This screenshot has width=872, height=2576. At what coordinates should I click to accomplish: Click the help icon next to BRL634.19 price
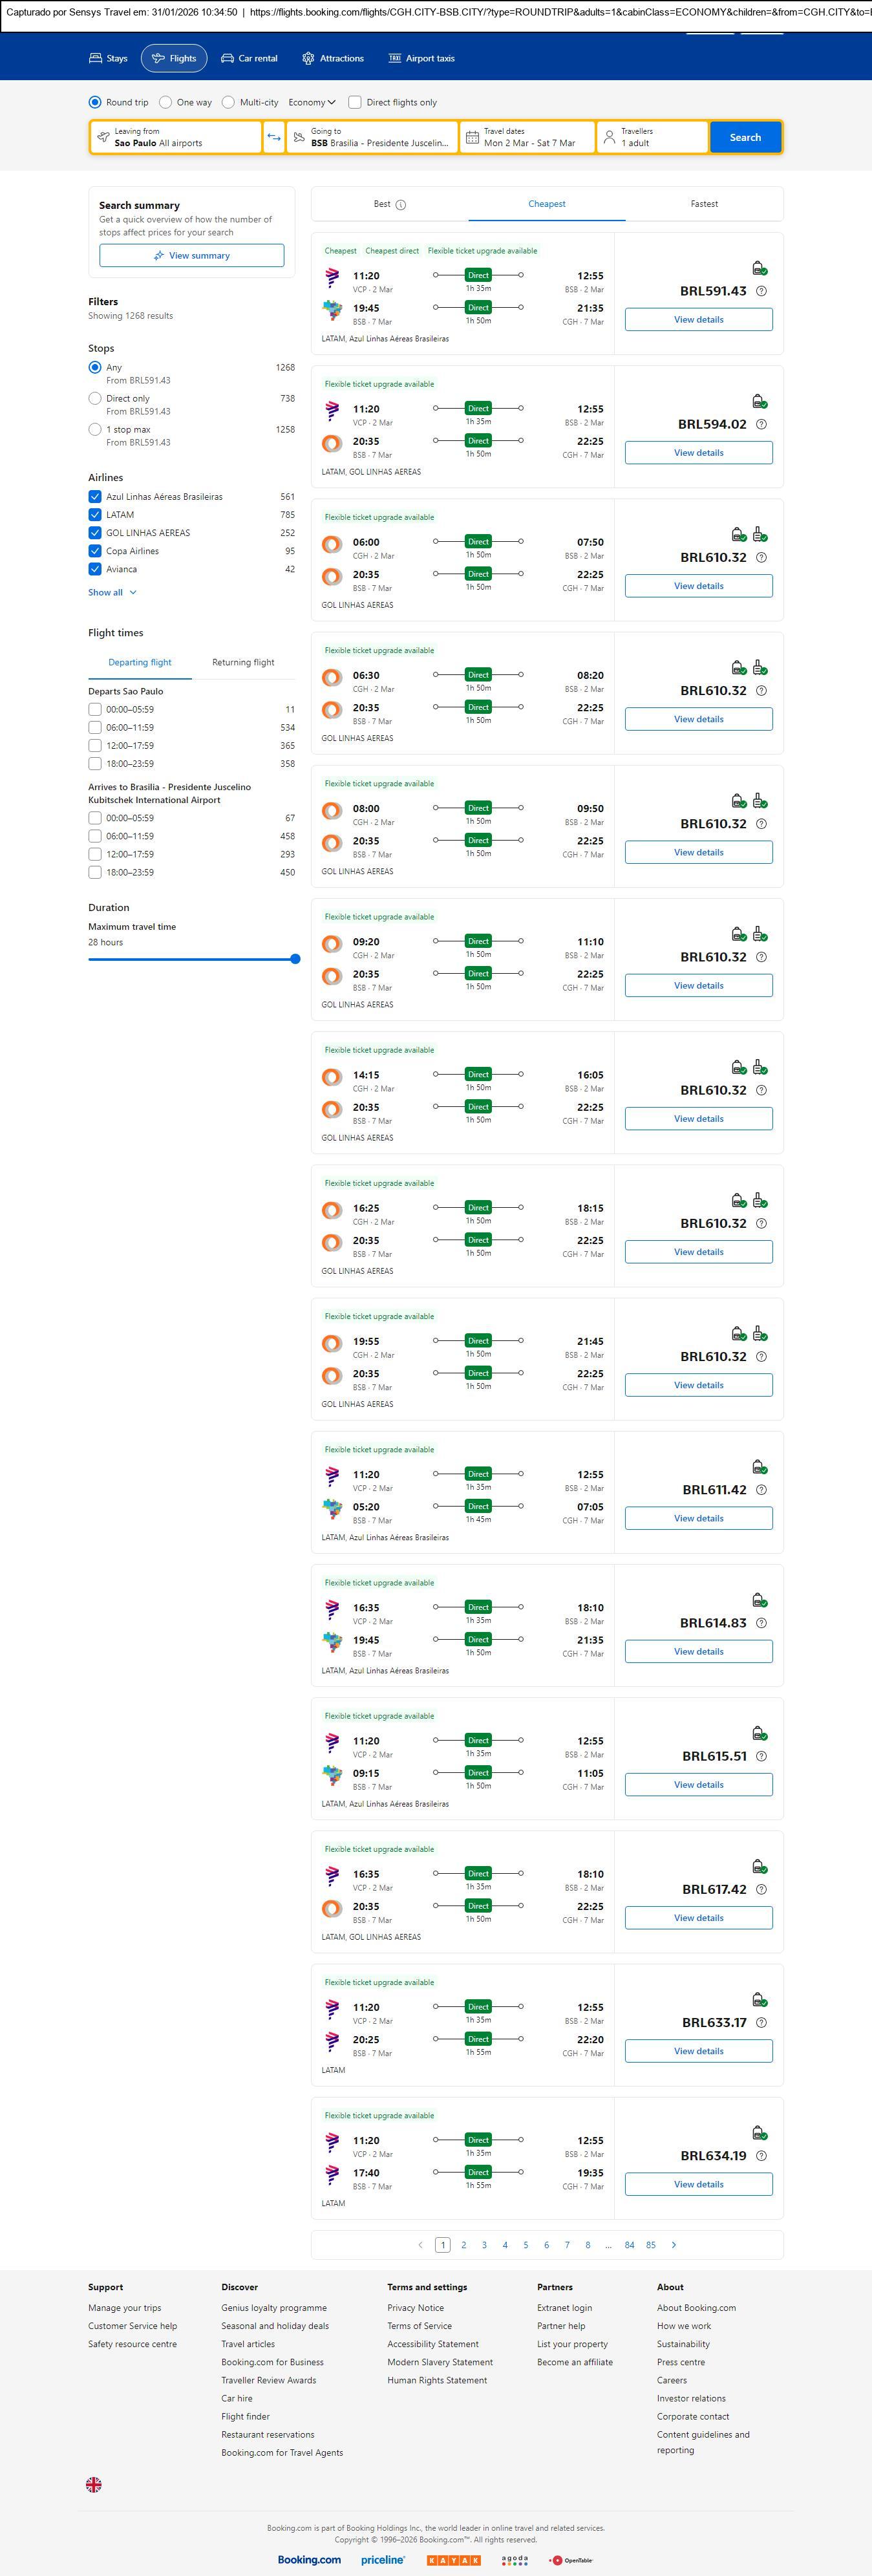[x=761, y=2156]
